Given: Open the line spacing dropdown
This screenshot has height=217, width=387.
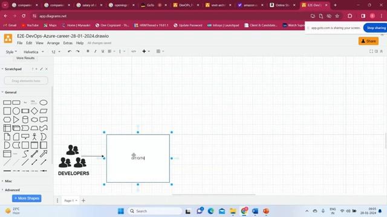Looking at the screenshot, I should coord(122,51).
